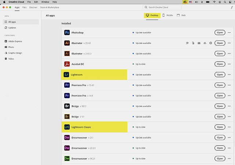Open more options for Bridge v 10.1.1
The image size is (235, 165).
229,106
